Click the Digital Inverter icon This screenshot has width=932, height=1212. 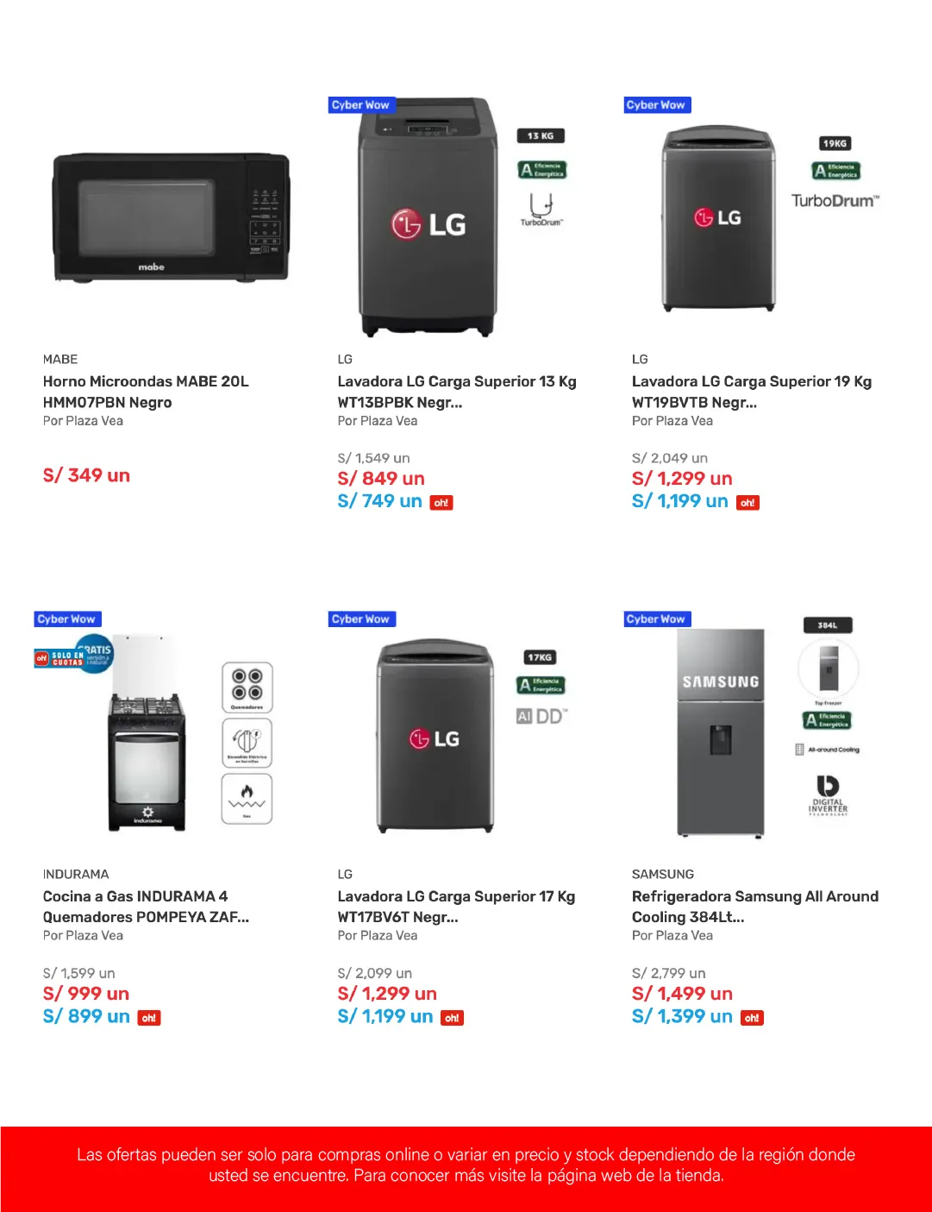[828, 794]
